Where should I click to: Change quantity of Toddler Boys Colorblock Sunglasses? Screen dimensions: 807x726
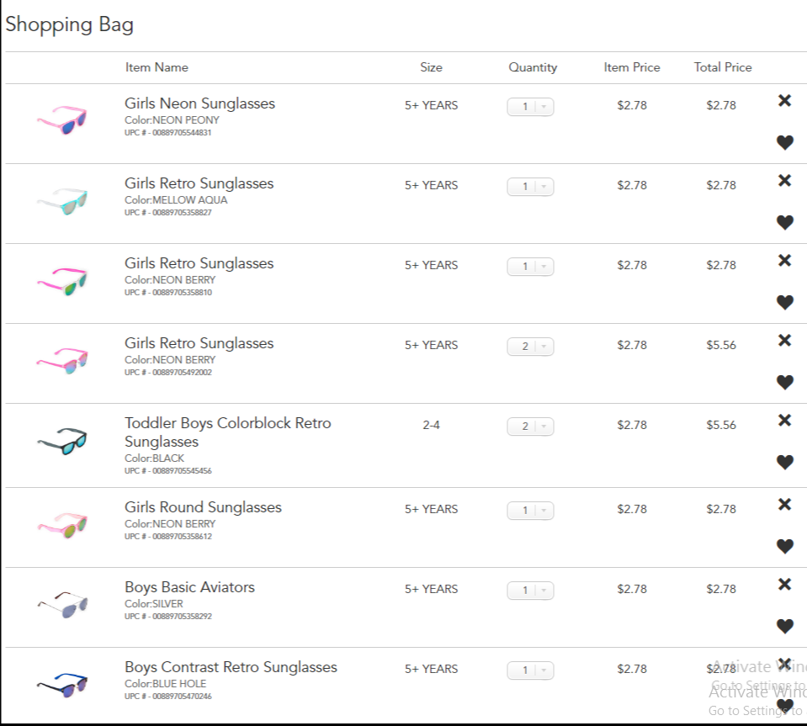click(x=530, y=427)
